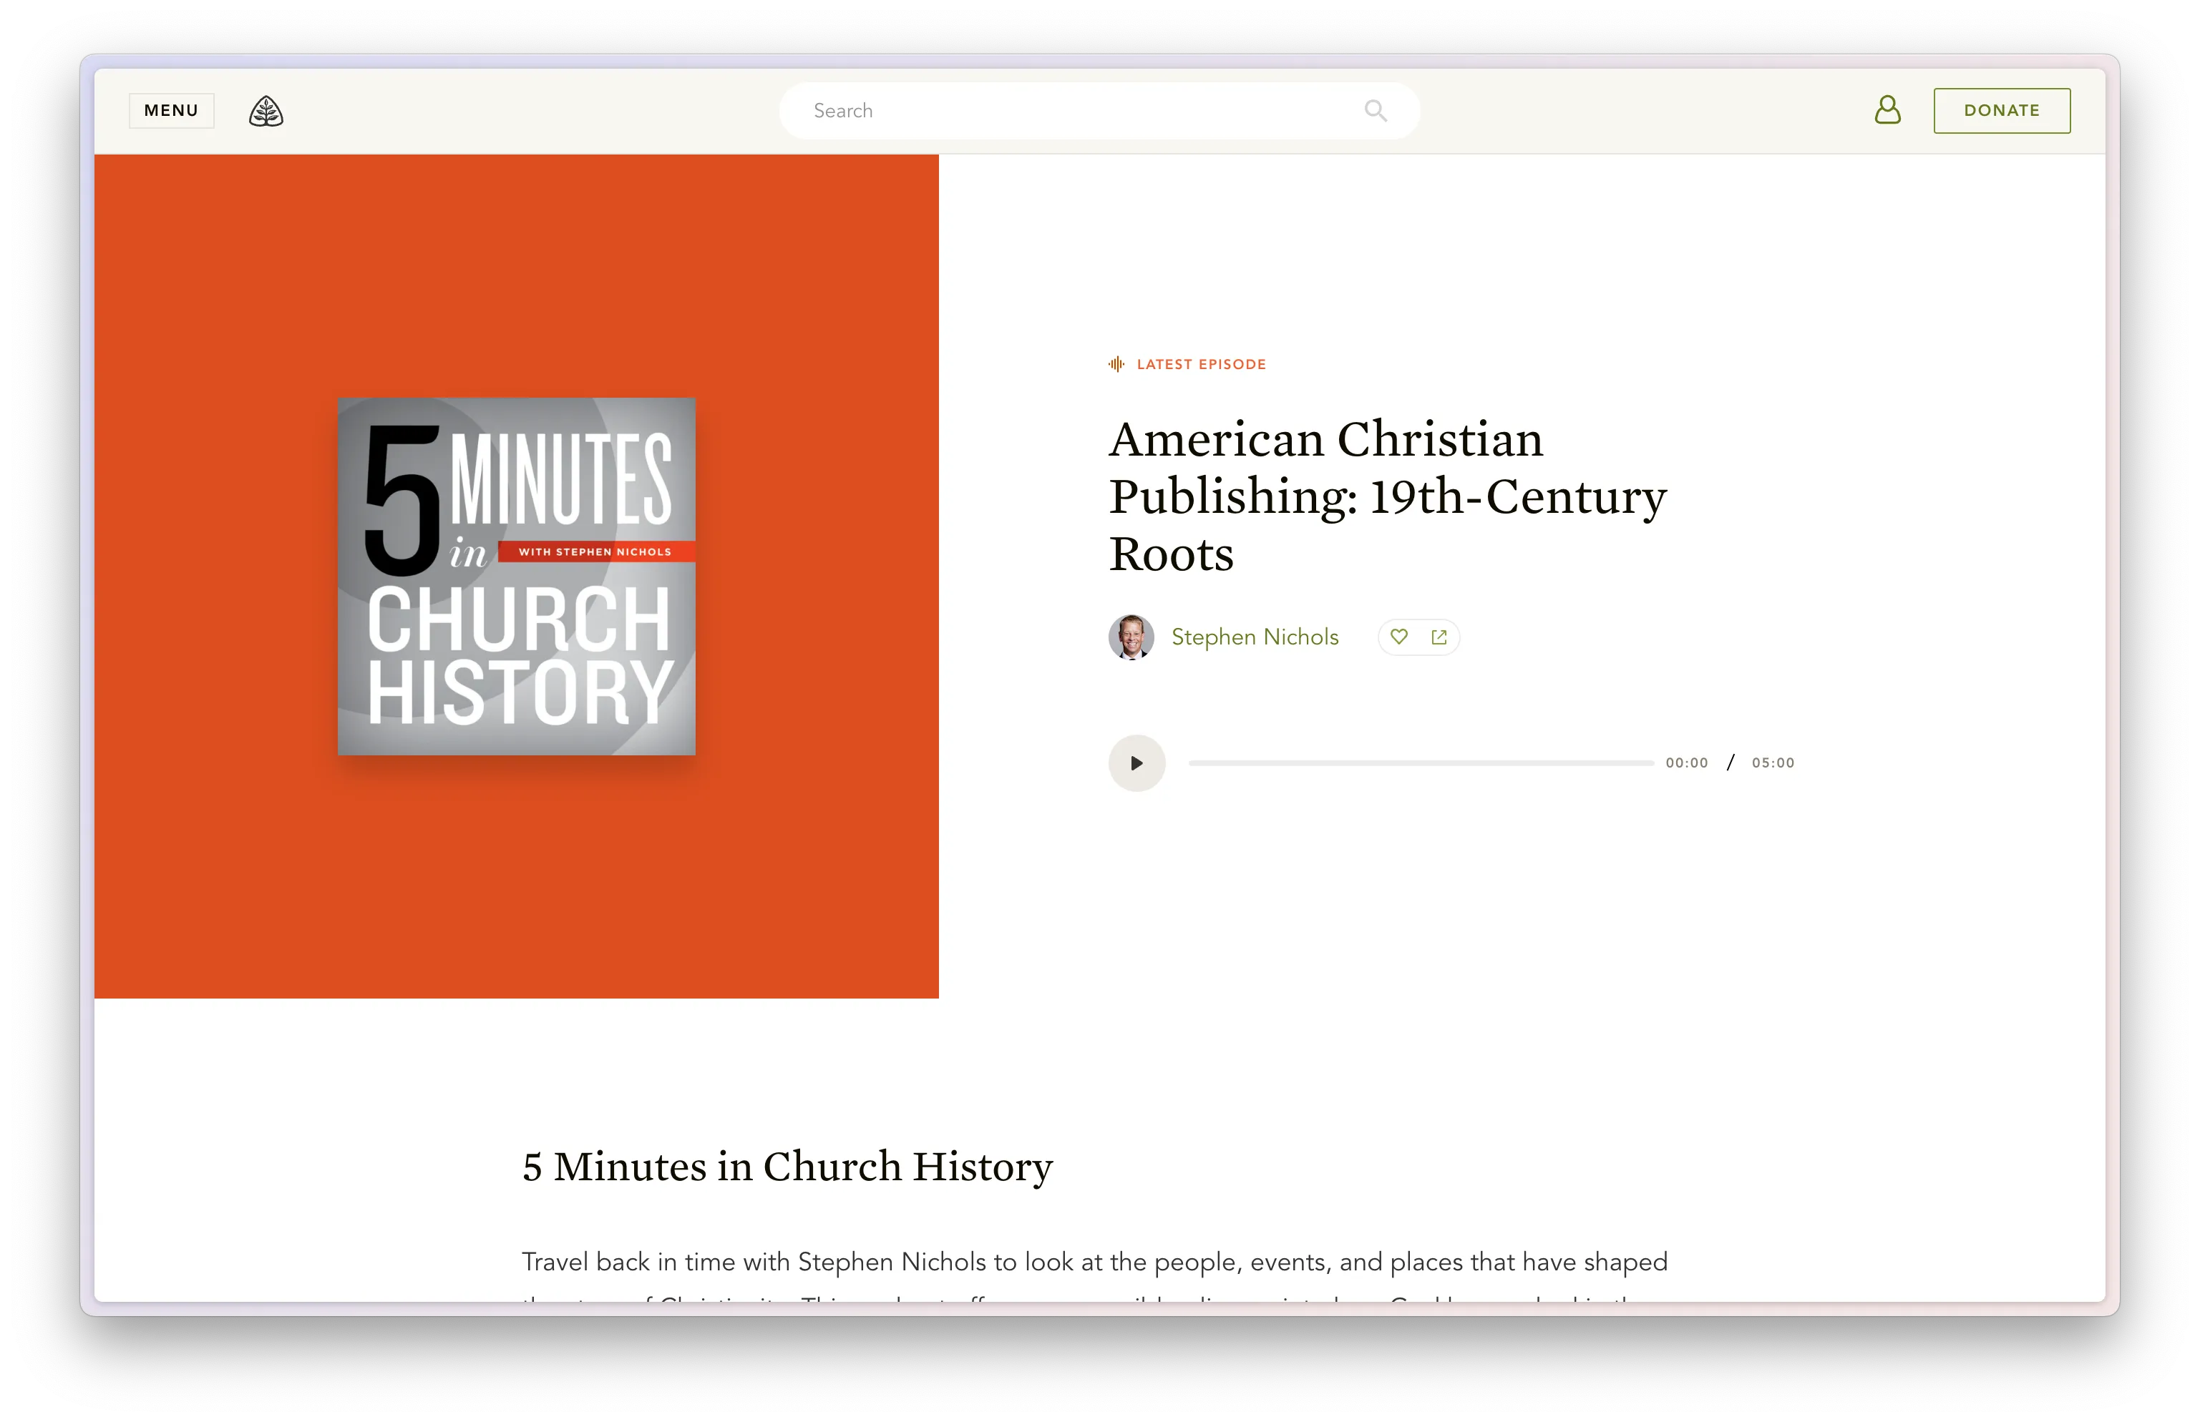Viewport: 2200px width, 1422px height.
Task: Open the Stephen Nichols author link
Action: (1255, 637)
